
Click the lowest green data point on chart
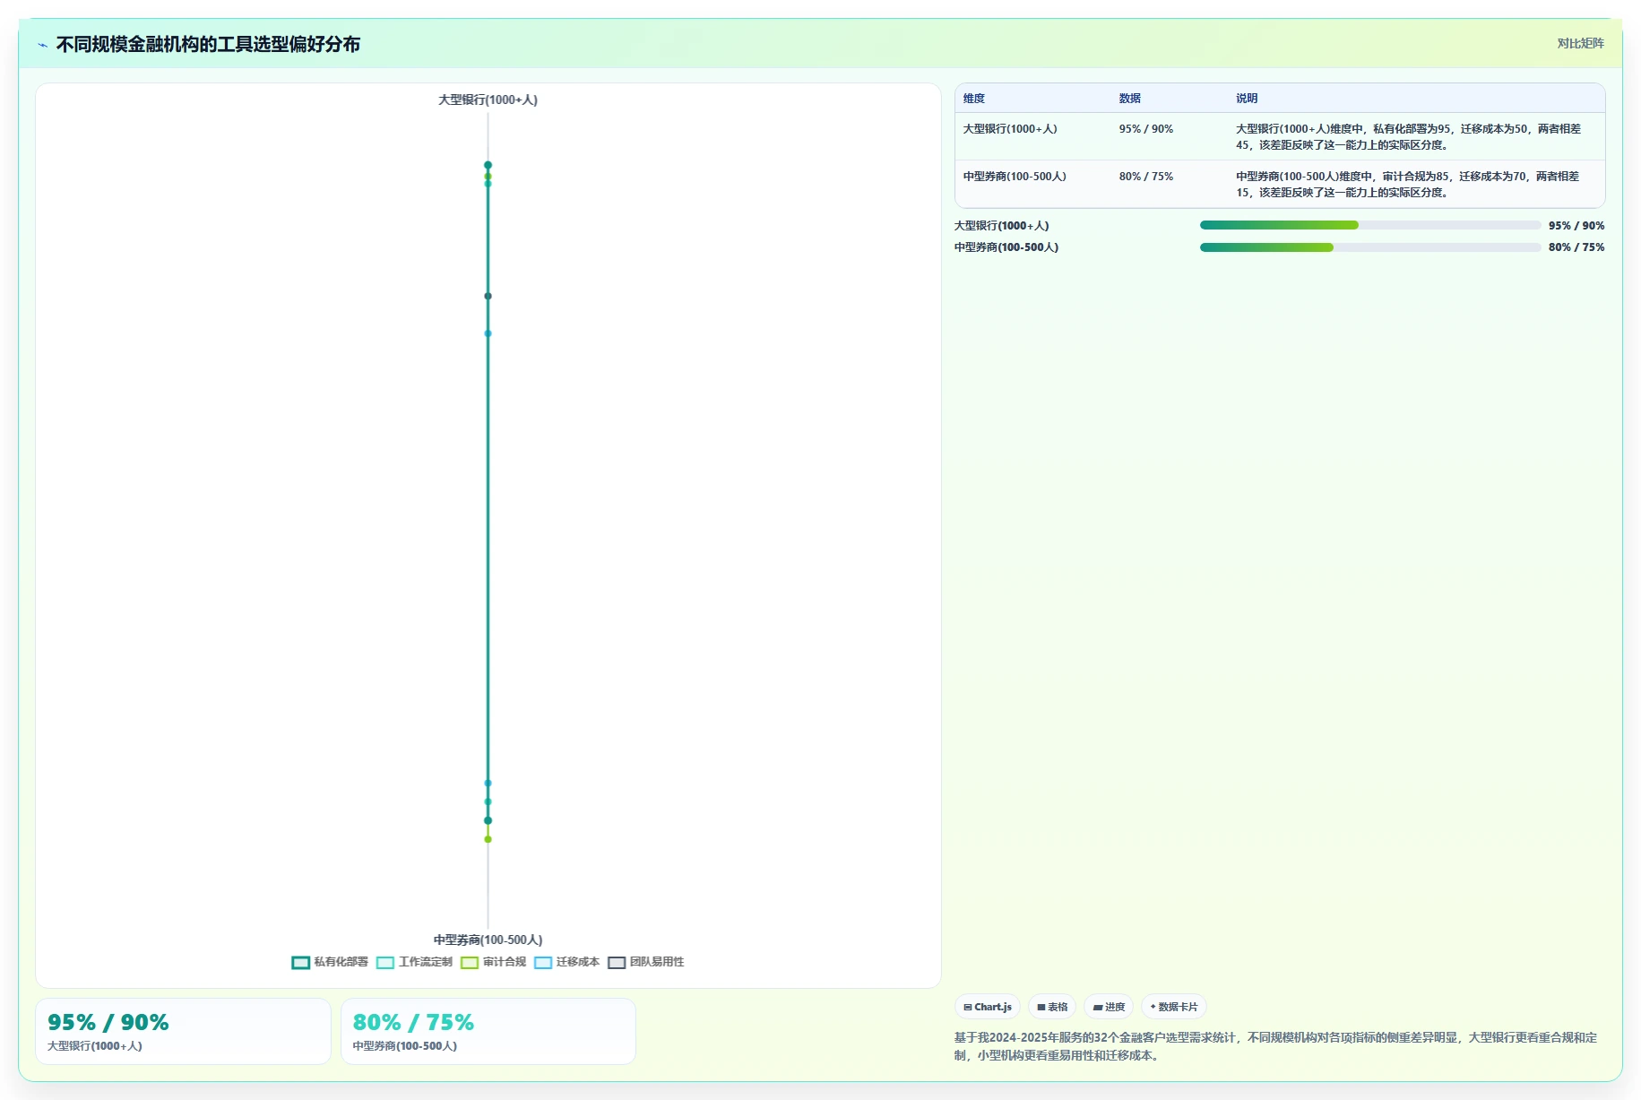488,839
